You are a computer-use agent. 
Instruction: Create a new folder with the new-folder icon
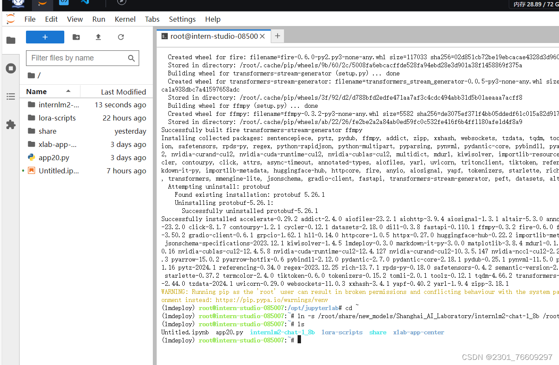(76, 37)
